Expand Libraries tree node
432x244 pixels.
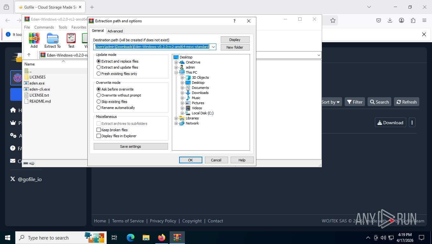[x=176, y=118]
